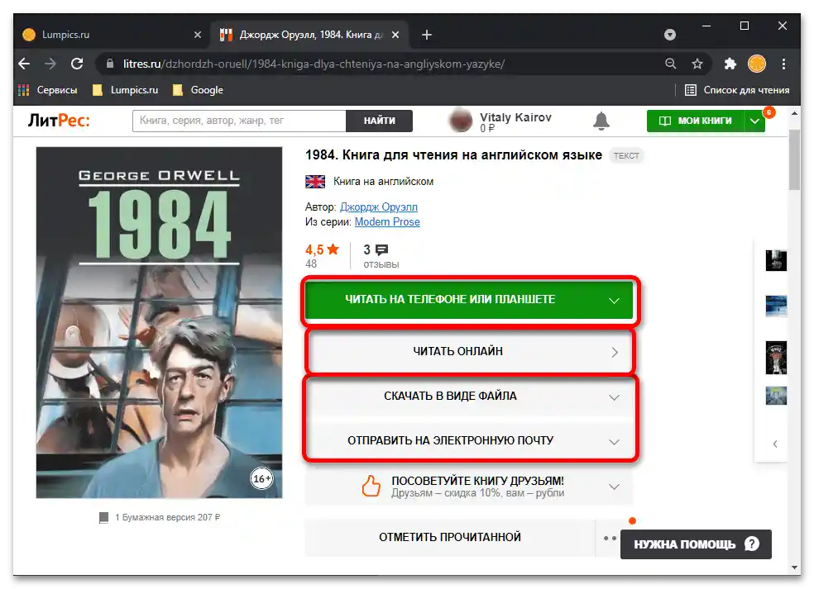This screenshot has width=814, height=589.
Task: Open the more options dots button
Action: (610, 538)
